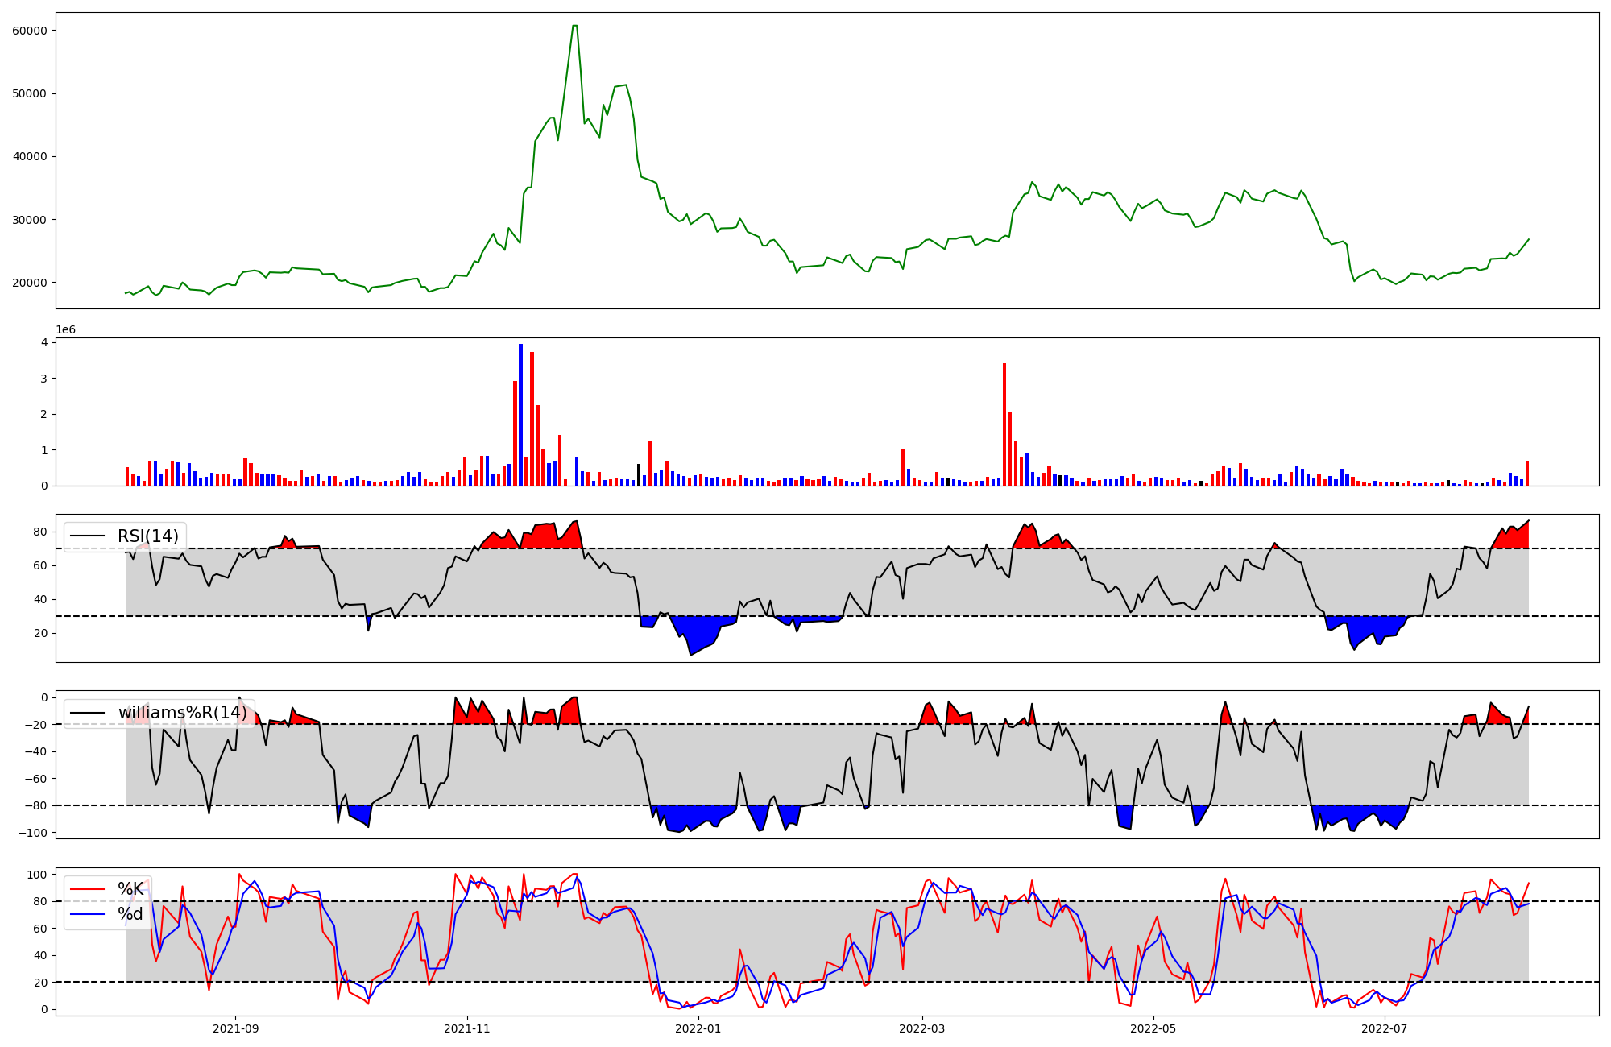This screenshot has width=1611, height=1047.
Task: Click the black RSI legend line sample
Action: click(x=88, y=536)
